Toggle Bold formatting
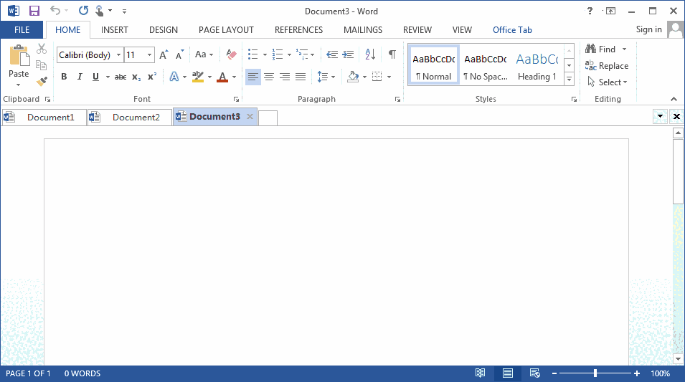This screenshot has height=382, width=685. pos(64,77)
